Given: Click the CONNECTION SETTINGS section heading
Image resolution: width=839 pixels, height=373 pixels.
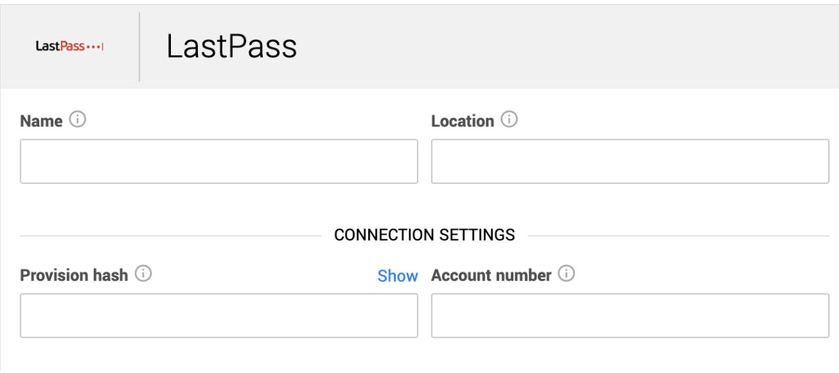Looking at the screenshot, I should point(424,235).
